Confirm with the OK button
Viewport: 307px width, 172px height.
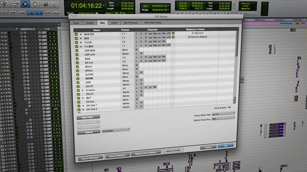click(x=226, y=146)
